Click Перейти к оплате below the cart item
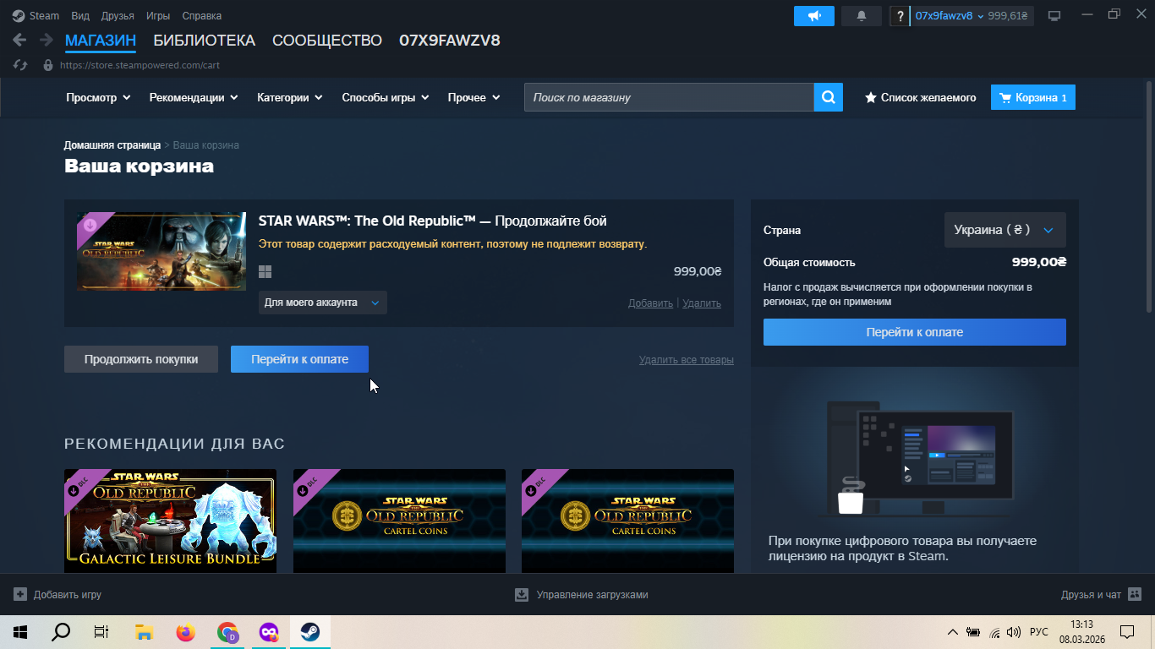Image resolution: width=1155 pixels, height=649 pixels. pyautogui.click(x=299, y=359)
